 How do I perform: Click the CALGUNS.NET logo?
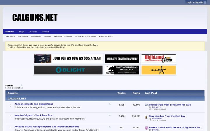35,17
